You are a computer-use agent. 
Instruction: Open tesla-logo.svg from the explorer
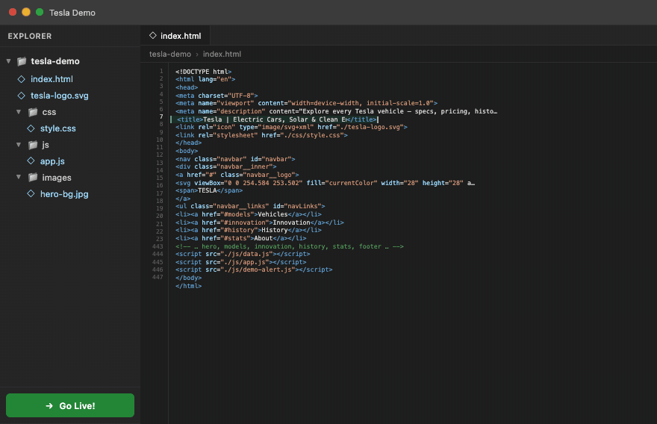coord(60,96)
